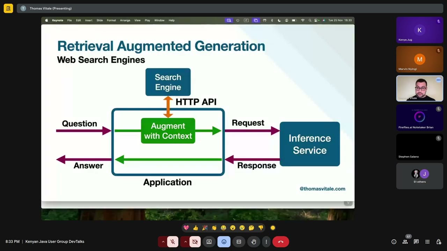Click the @thomasvitale.com text on slide
The width and height of the screenshot is (447, 251).
pyautogui.click(x=322, y=189)
